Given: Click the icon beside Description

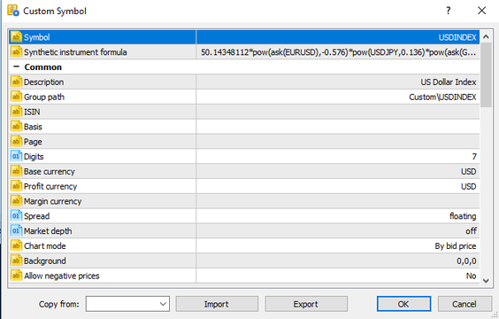Looking at the screenshot, I should tap(16, 82).
